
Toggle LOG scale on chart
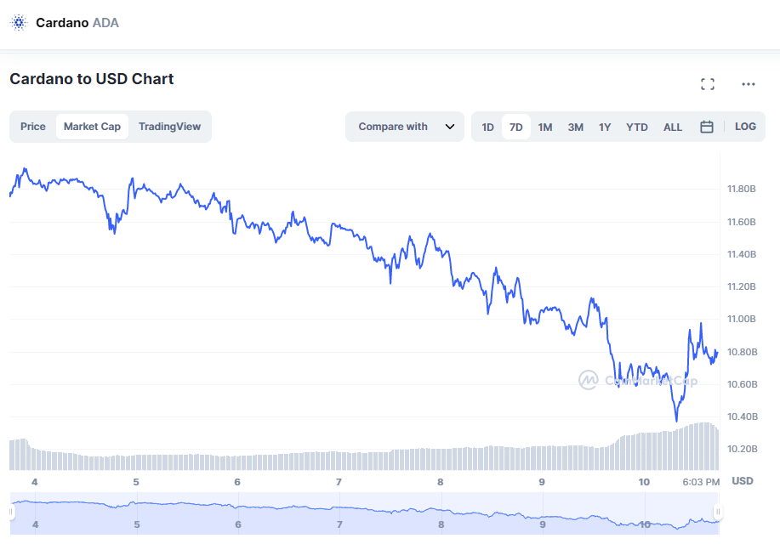click(745, 127)
